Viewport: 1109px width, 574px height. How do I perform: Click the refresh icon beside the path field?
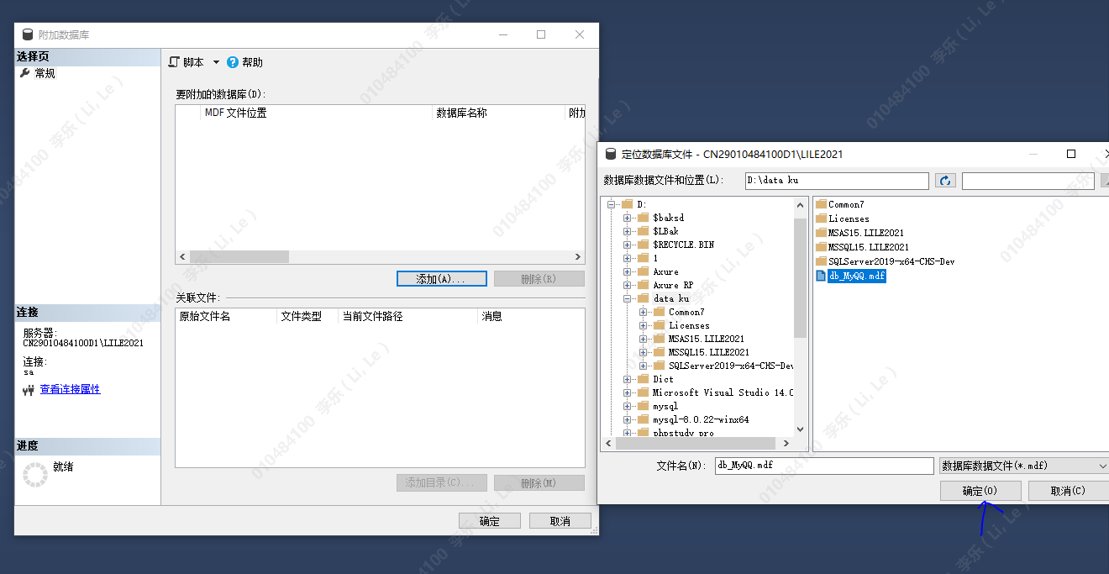click(945, 181)
